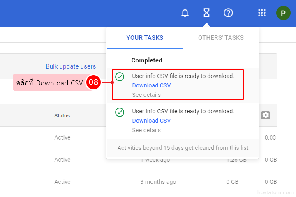Click the Status column header
This screenshot has height=197, width=296.
point(62,116)
